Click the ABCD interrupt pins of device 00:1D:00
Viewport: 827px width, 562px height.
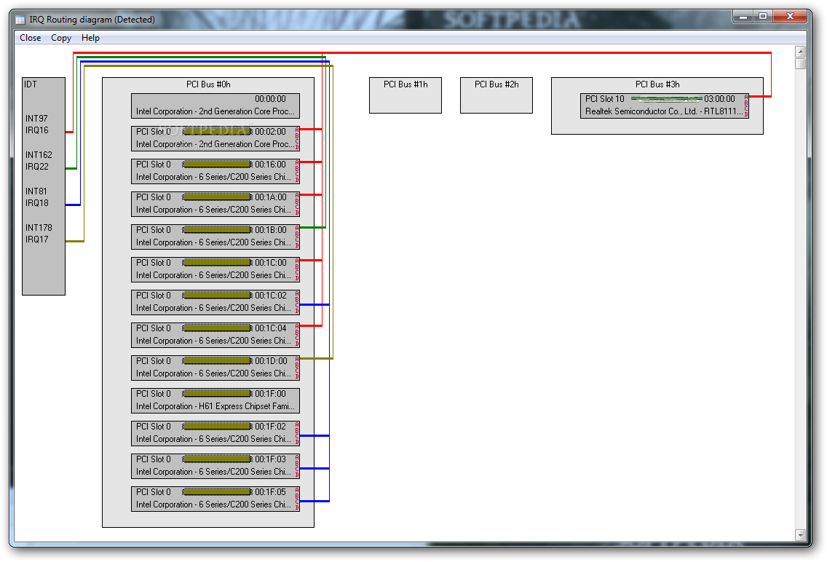(297, 368)
